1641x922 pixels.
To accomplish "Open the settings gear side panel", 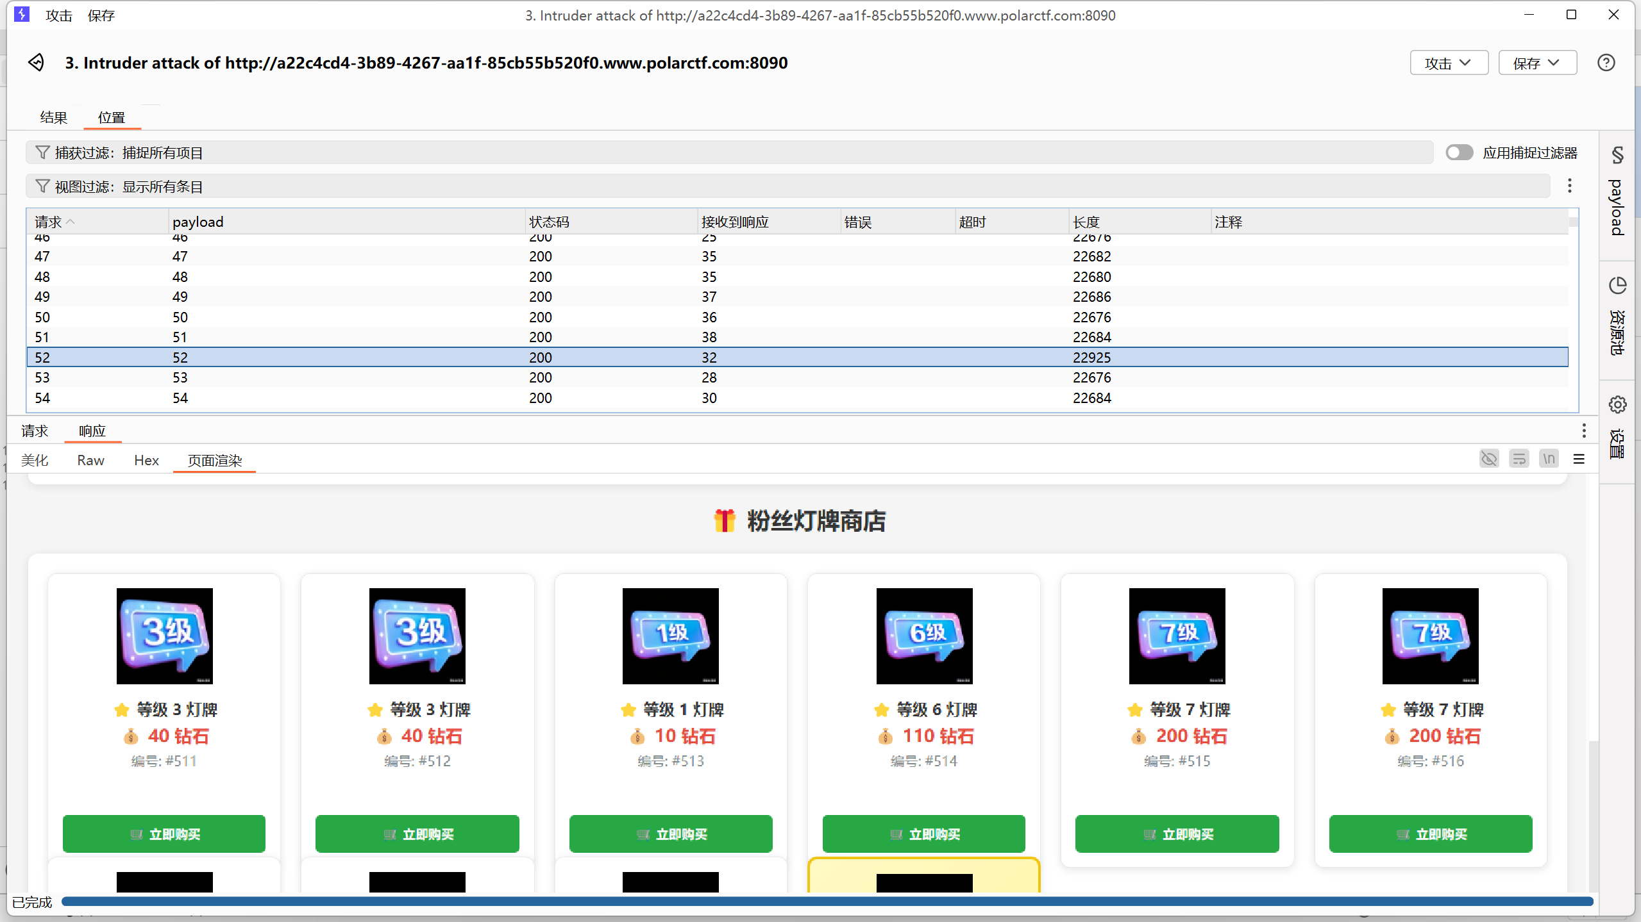I will [x=1617, y=405].
